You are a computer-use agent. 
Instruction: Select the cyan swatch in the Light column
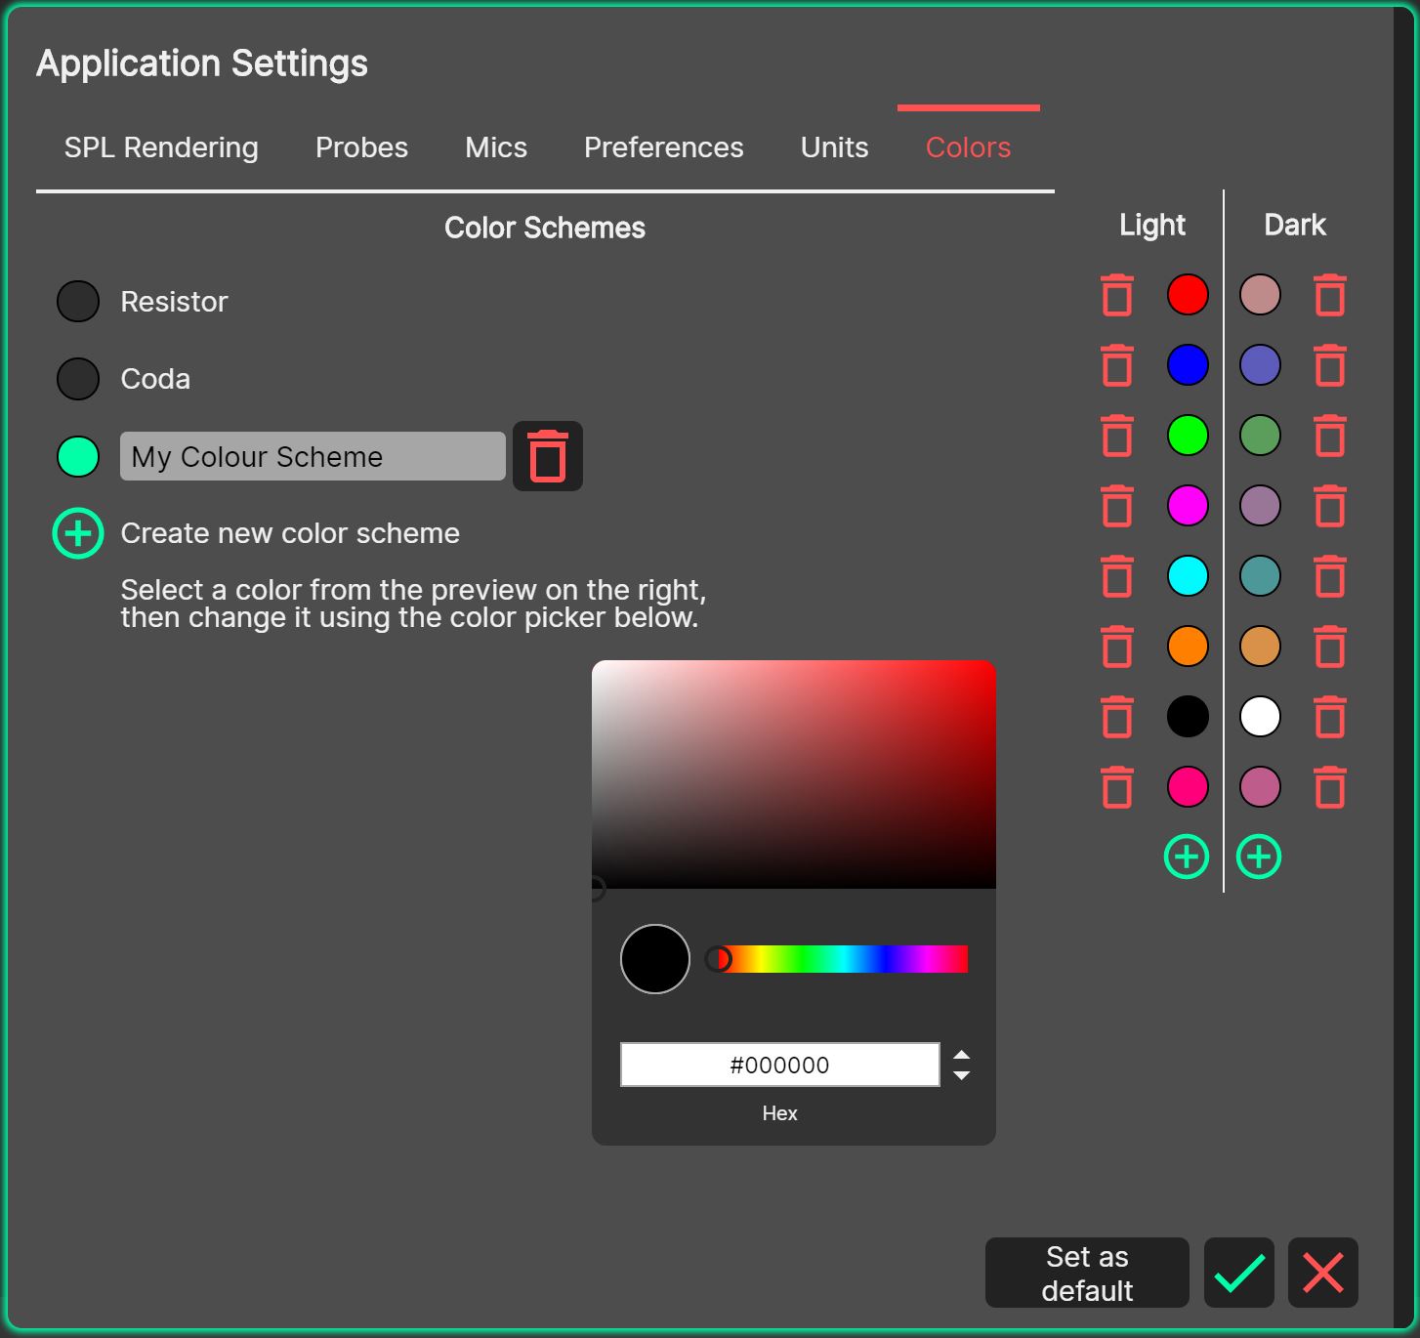[x=1187, y=576]
